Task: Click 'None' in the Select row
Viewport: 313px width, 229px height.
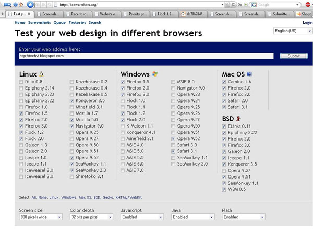Action: tap(43, 198)
